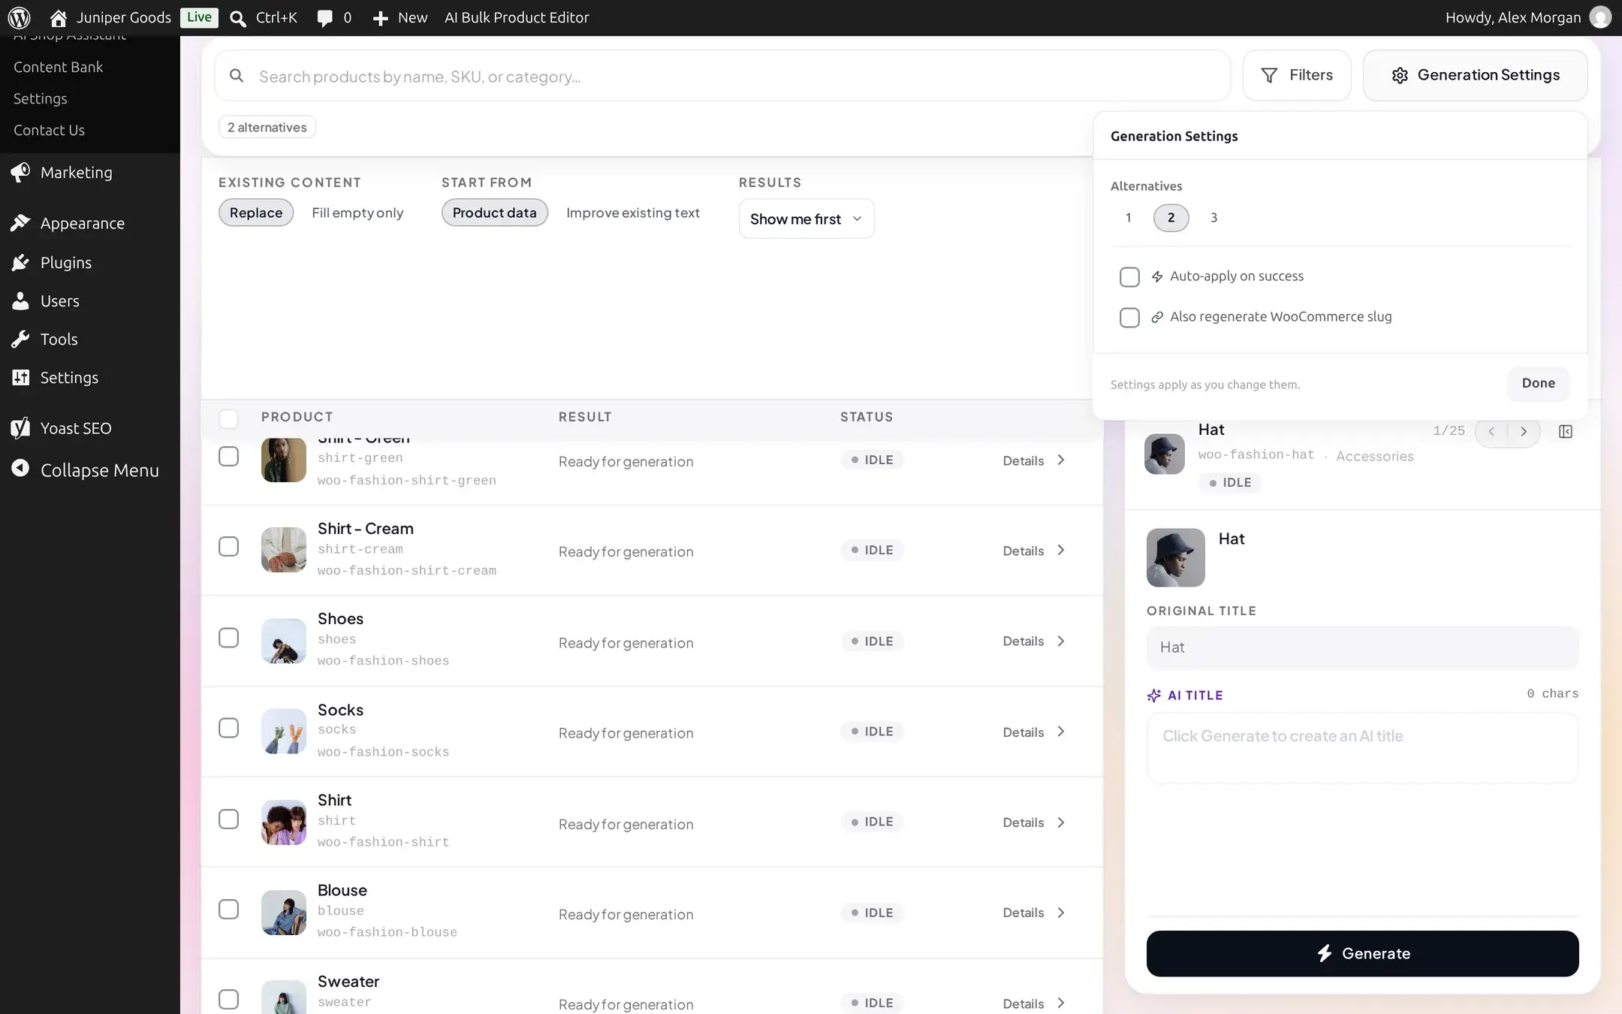Set Alternatives to 3
This screenshot has height=1014, width=1622.
click(1213, 218)
